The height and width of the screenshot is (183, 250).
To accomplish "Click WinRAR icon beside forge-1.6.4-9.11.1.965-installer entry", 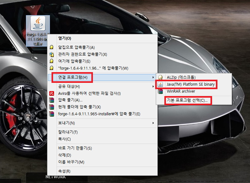I will [52, 114].
